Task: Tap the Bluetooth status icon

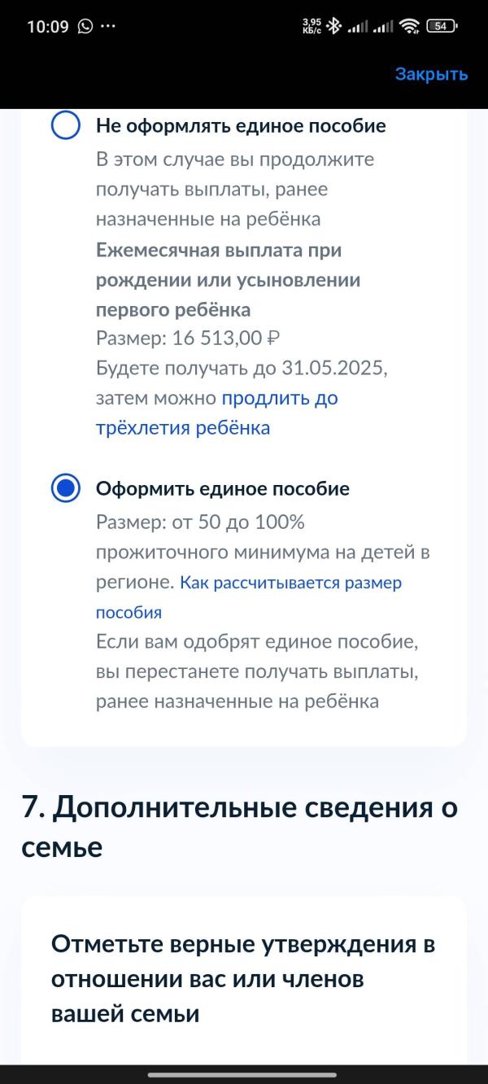Action: pyautogui.click(x=333, y=26)
